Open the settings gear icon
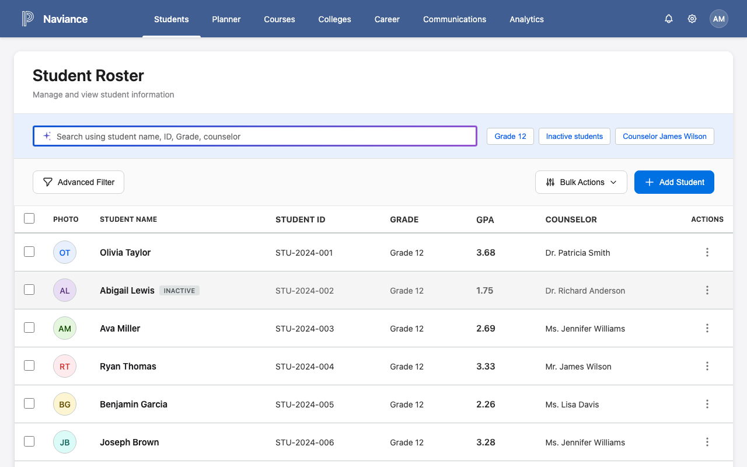The image size is (747, 467). [x=692, y=19]
